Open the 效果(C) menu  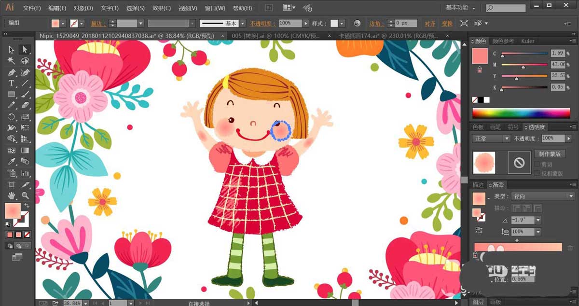tap(161, 8)
